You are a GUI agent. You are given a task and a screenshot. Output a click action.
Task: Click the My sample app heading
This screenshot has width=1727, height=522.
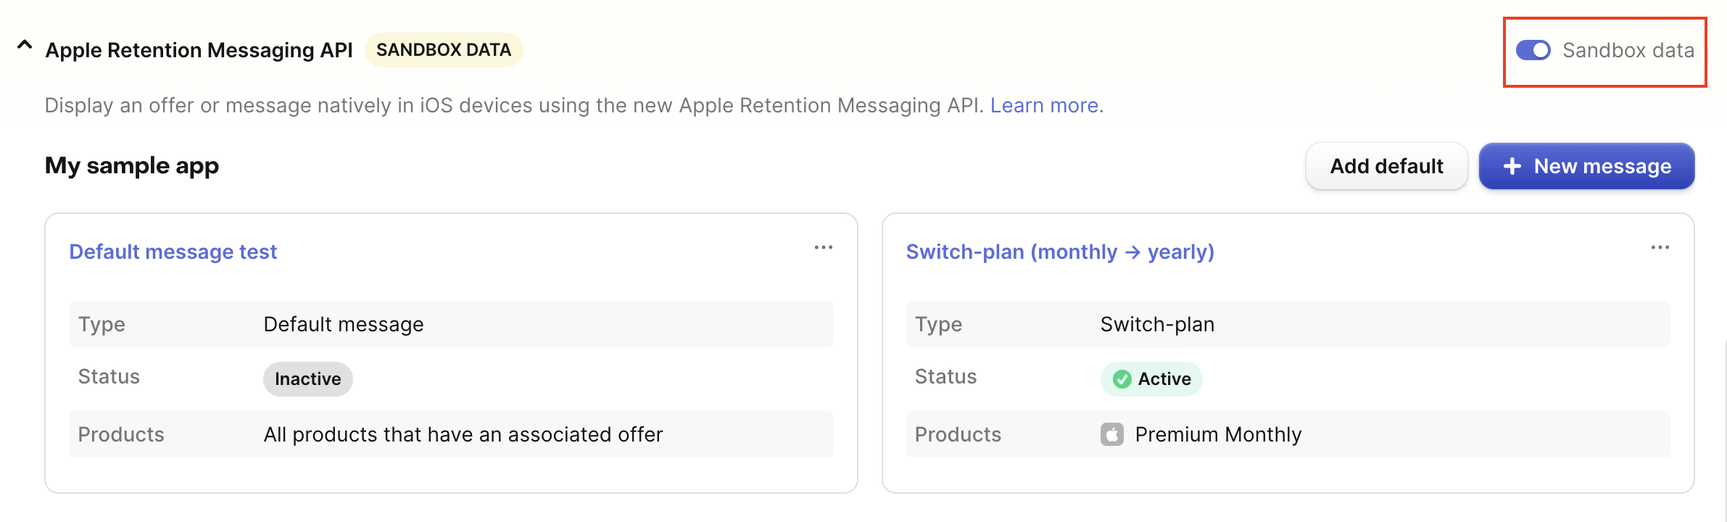click(x=132, y=166)
